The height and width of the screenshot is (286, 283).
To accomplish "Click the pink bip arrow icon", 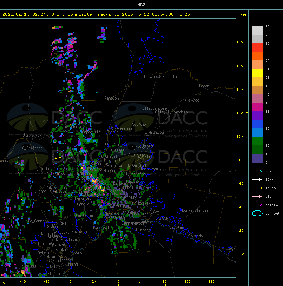I will point(257,197).
